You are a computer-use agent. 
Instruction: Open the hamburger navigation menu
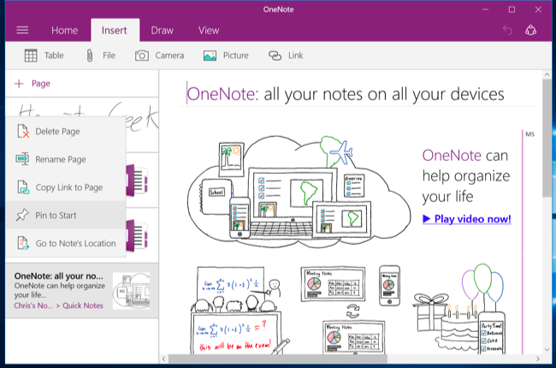coord(22,30)
